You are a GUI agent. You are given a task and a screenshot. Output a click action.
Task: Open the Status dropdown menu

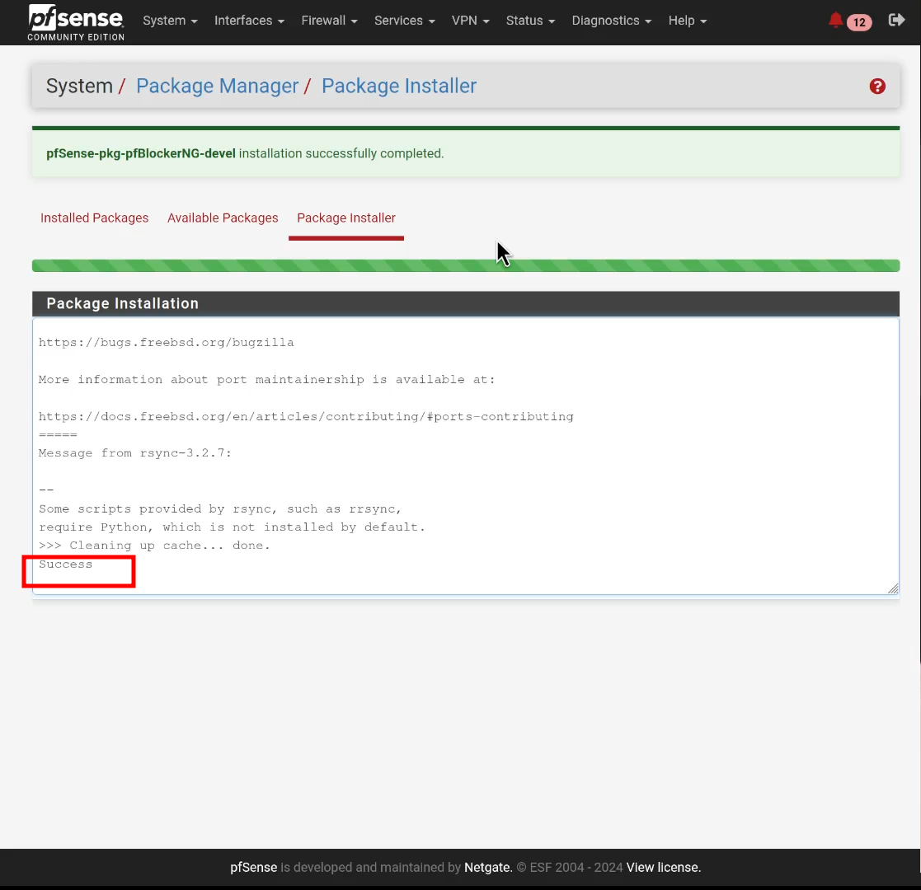530,21
